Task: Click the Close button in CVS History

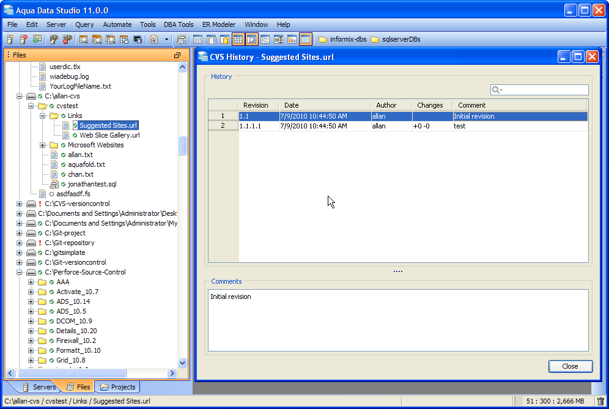Action: [x=570, y=366]
